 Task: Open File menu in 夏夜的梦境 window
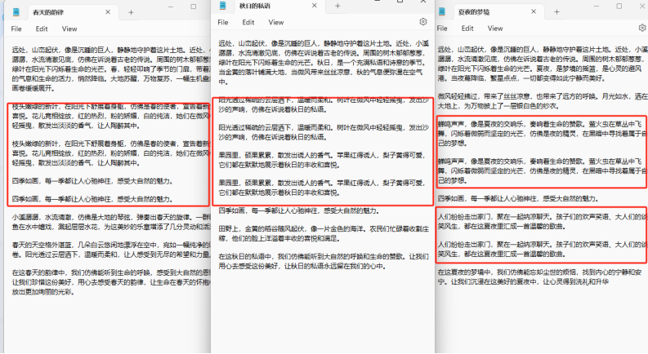click(442, 29)
